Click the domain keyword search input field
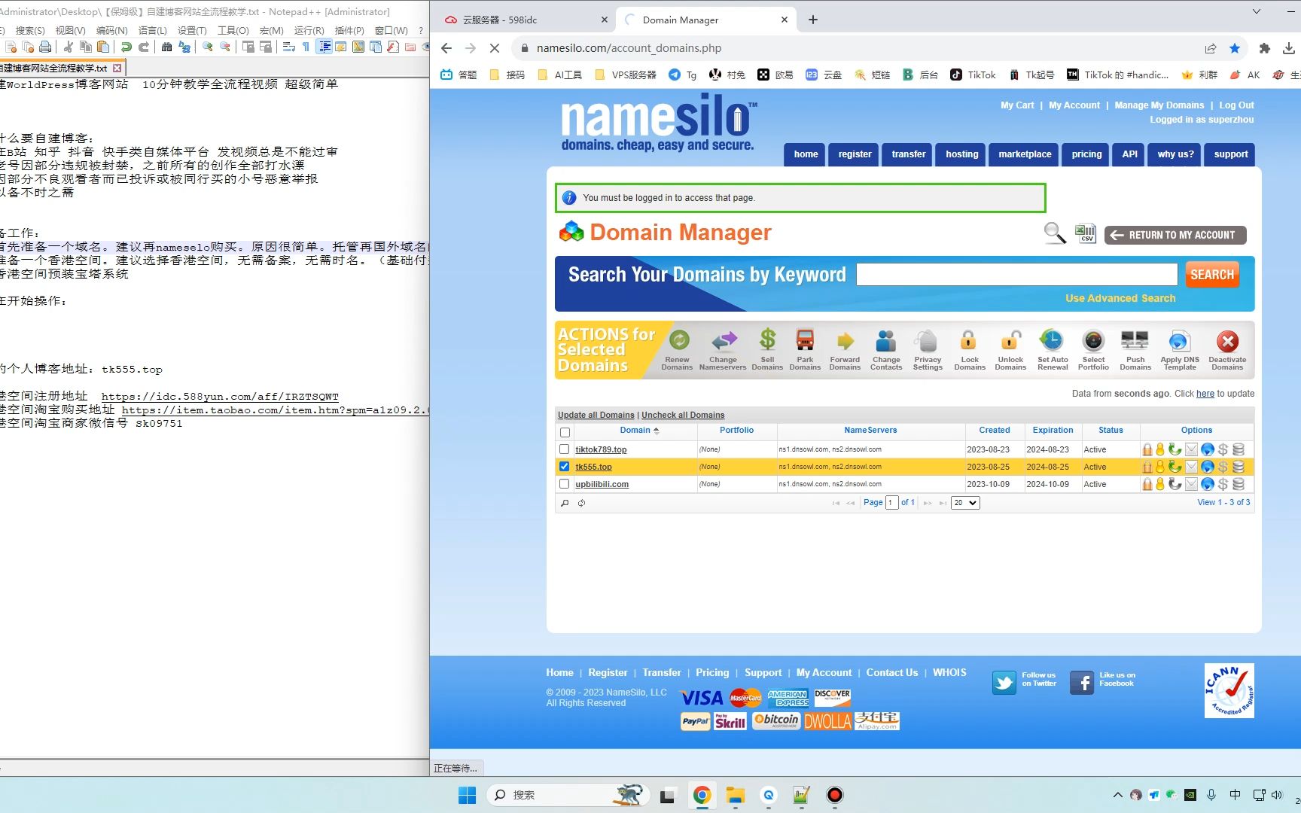Viewport: 1301px width, 813px height. pos(1016,274)
